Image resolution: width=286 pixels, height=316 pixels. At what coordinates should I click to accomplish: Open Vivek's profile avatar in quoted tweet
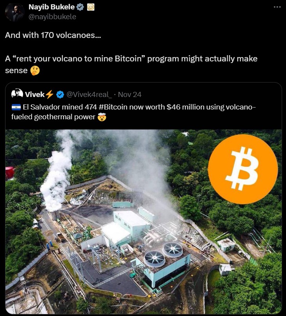17,93
